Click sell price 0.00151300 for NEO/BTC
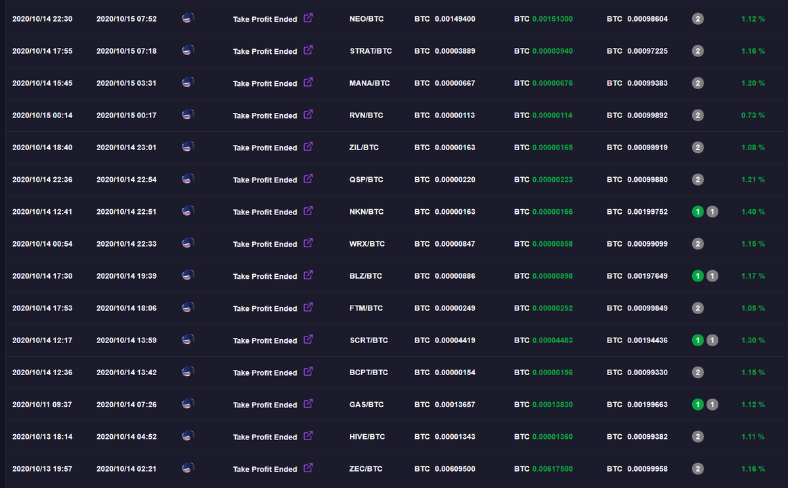The width and height of the screenshot is (788, 488). pos(552,19)
